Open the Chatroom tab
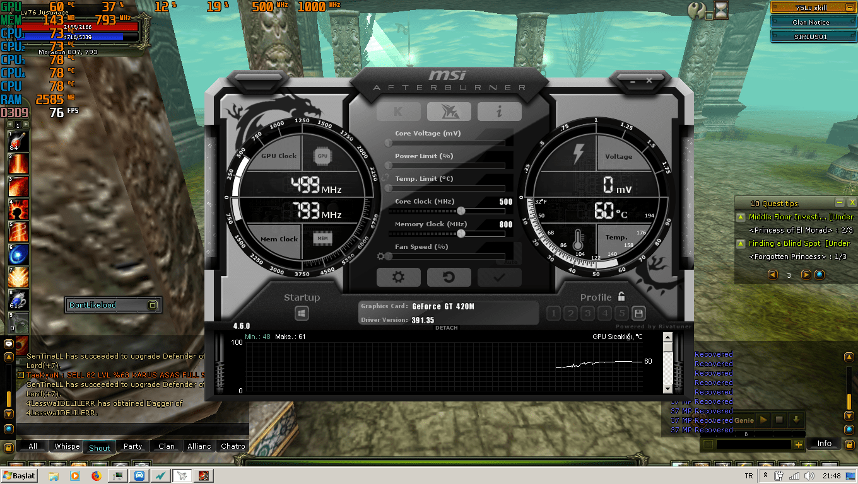858x484 pixels. 233,446
